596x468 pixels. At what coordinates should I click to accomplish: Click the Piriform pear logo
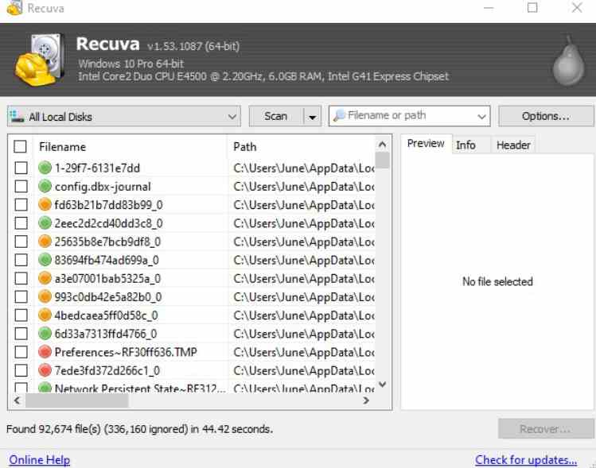tap(568, 63)
